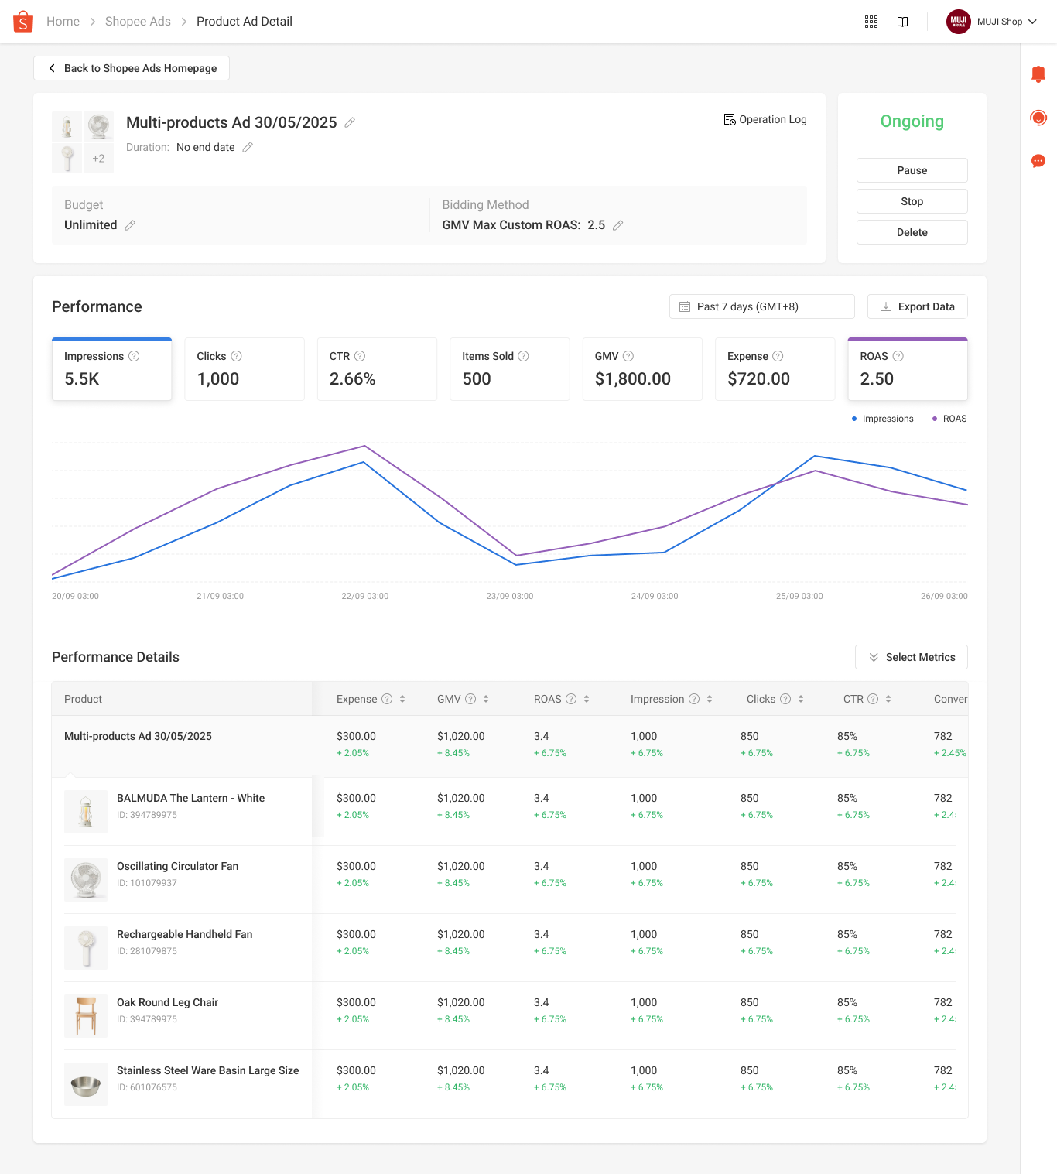Go to Shopee Ads breadcrumb

[x=138, y=22]
